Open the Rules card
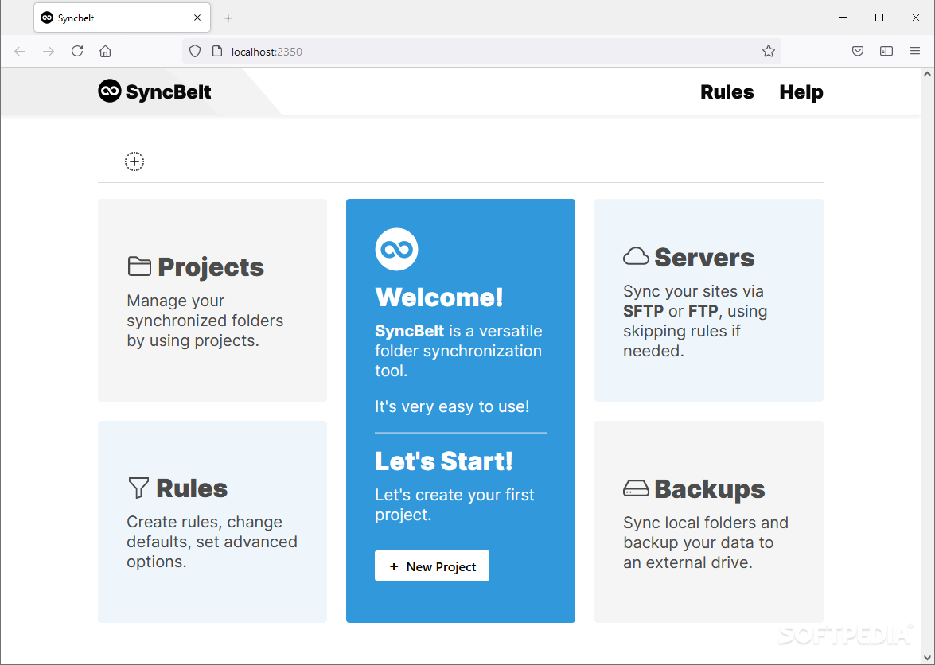Screen dimensions: 935x665 click(212, 521)
